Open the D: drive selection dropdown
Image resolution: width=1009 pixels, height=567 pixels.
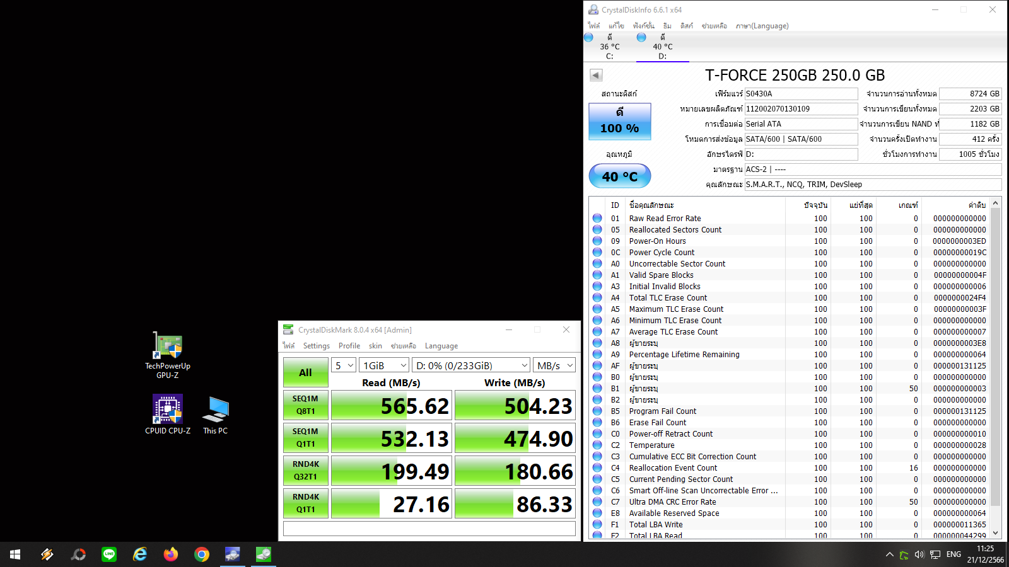(470, 365)
